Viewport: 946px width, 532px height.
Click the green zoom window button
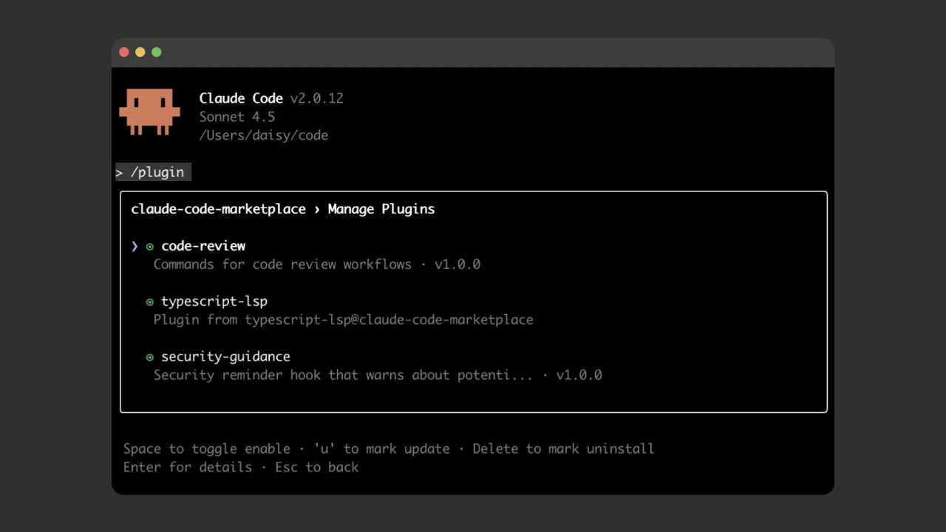coord(157,52)
